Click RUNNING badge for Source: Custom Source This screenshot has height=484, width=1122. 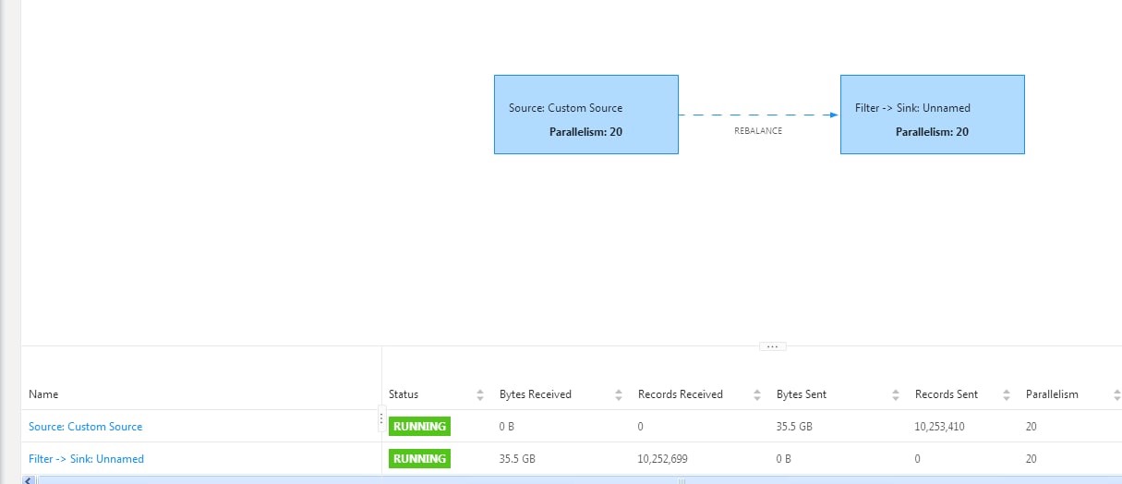(x=419, y=427)
